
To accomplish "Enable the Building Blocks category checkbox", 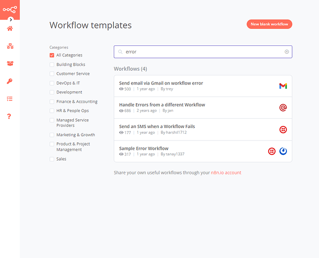I will tap(52, 65).
